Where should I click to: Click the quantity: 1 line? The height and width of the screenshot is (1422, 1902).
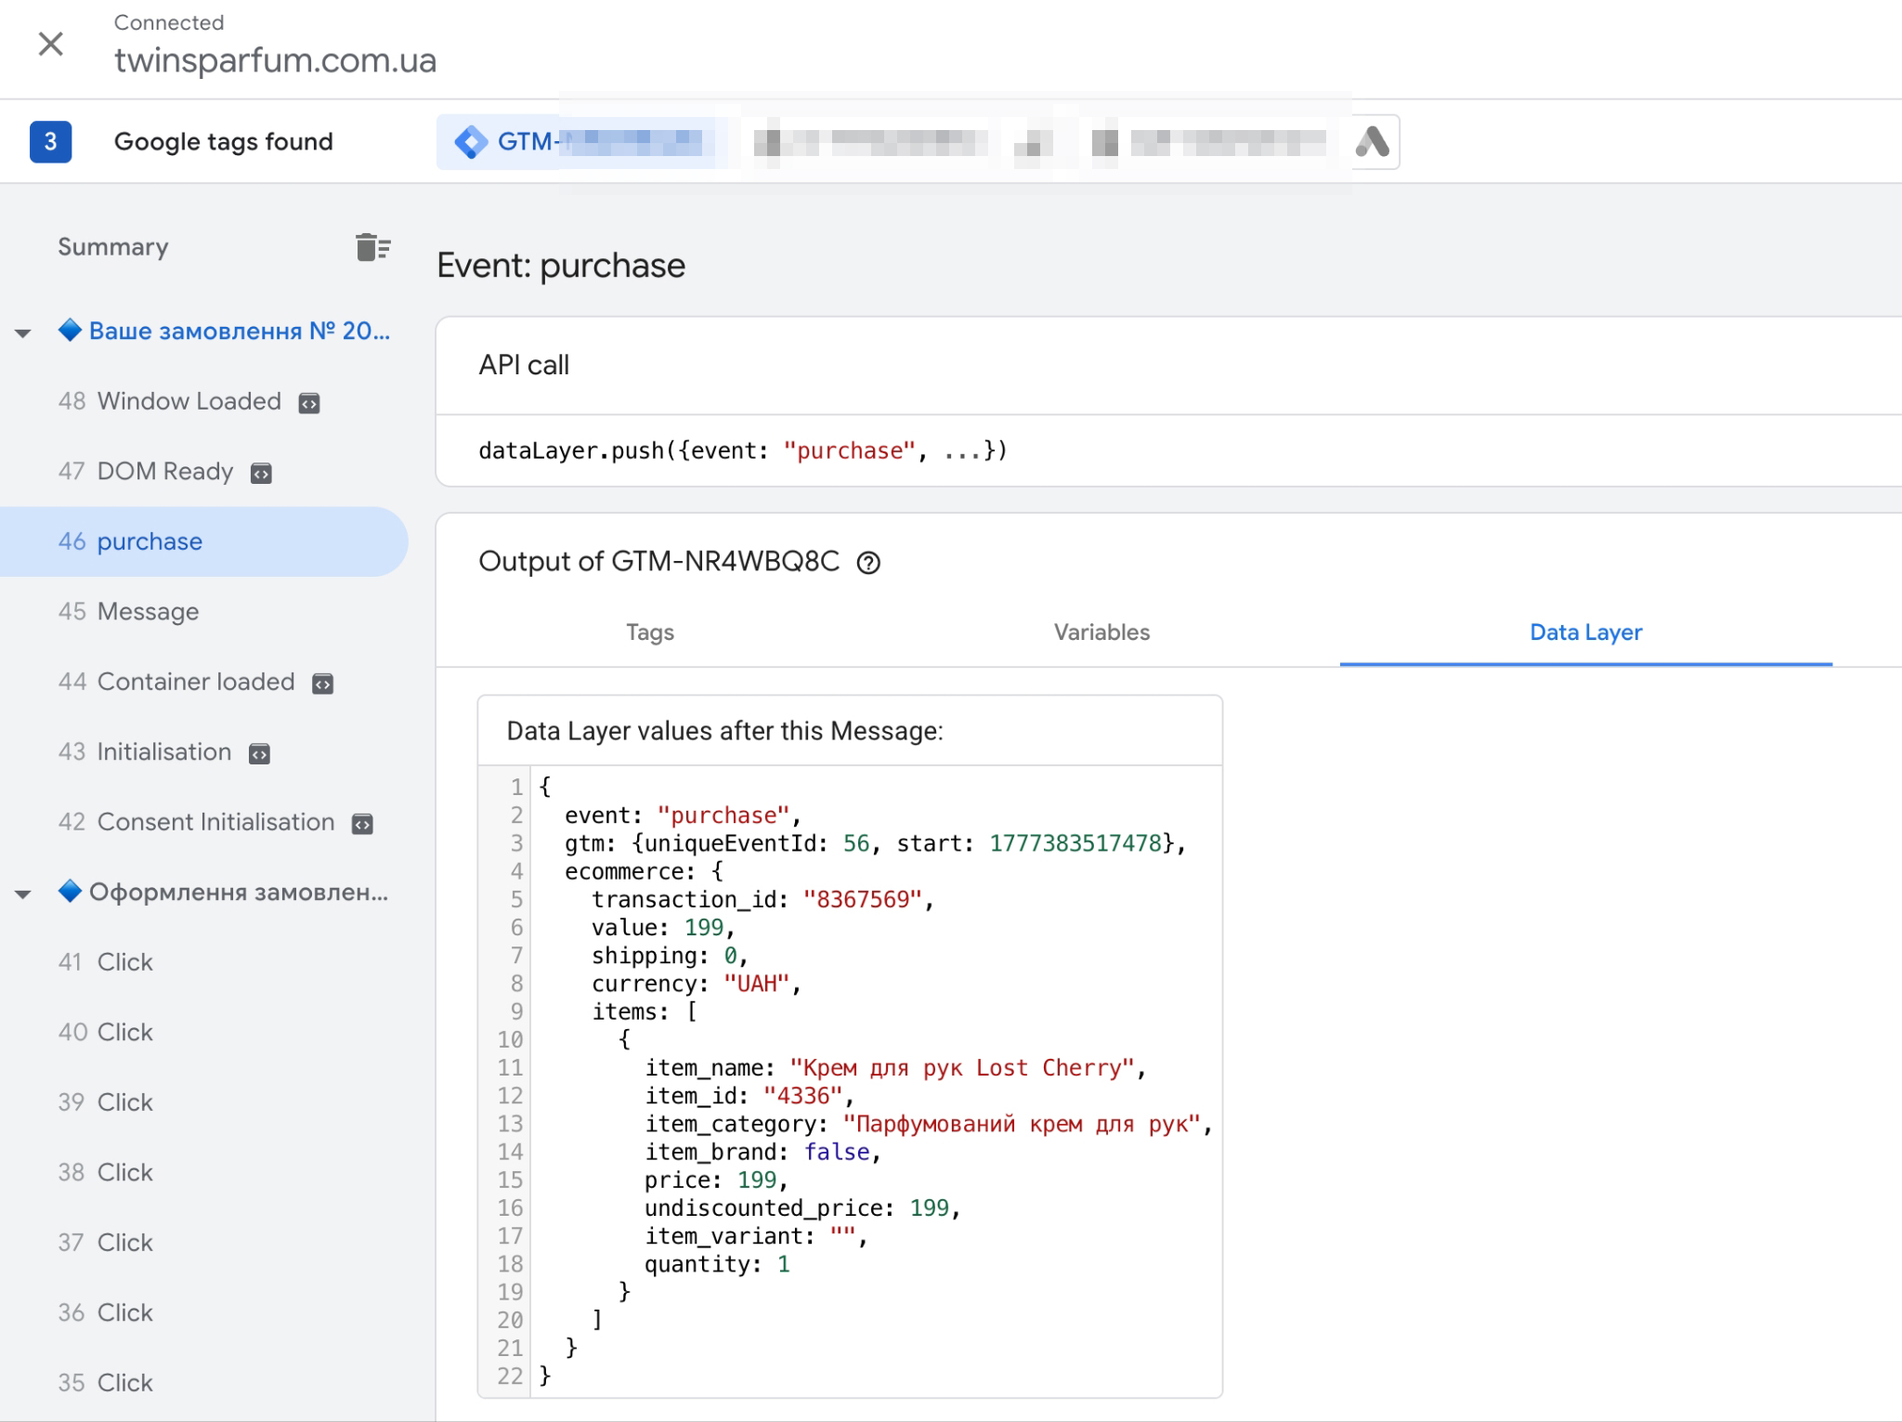point(717,1265)
